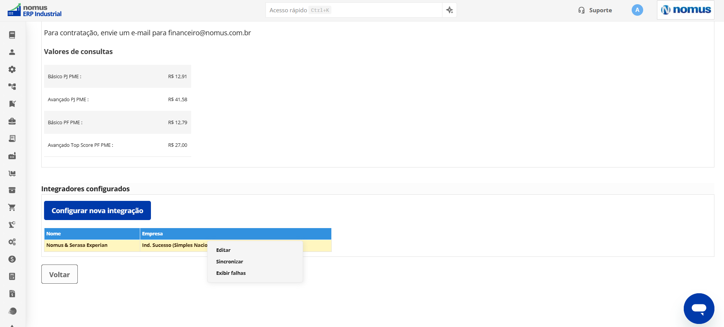Open Suporte link in header
The height and width of the screenshot is (327, 724).
point(595,10)
